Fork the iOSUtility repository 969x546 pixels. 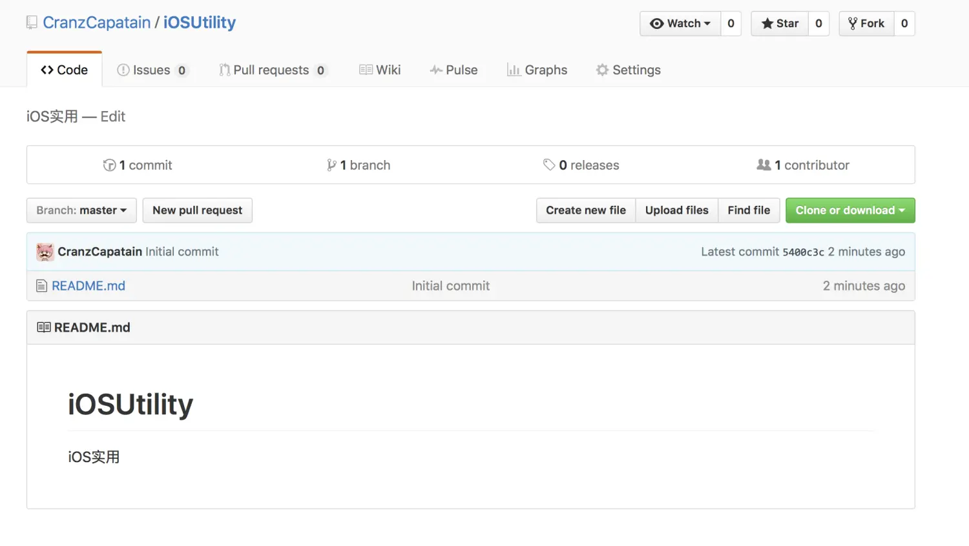click(866, 24)
